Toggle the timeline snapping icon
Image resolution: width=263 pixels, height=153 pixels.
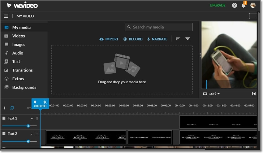(x=12, y=108)
